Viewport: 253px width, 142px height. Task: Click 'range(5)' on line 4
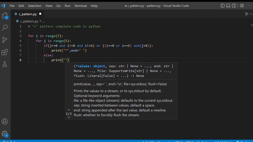click(61, 41)
